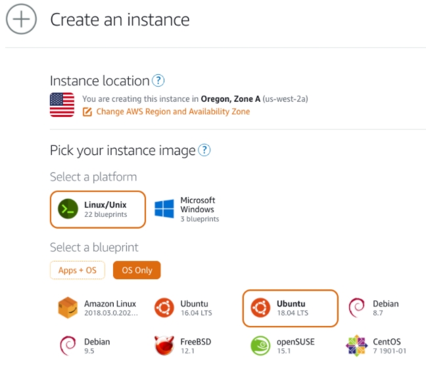Switch to Apps + OS blueprints

(x=77, y=270)
